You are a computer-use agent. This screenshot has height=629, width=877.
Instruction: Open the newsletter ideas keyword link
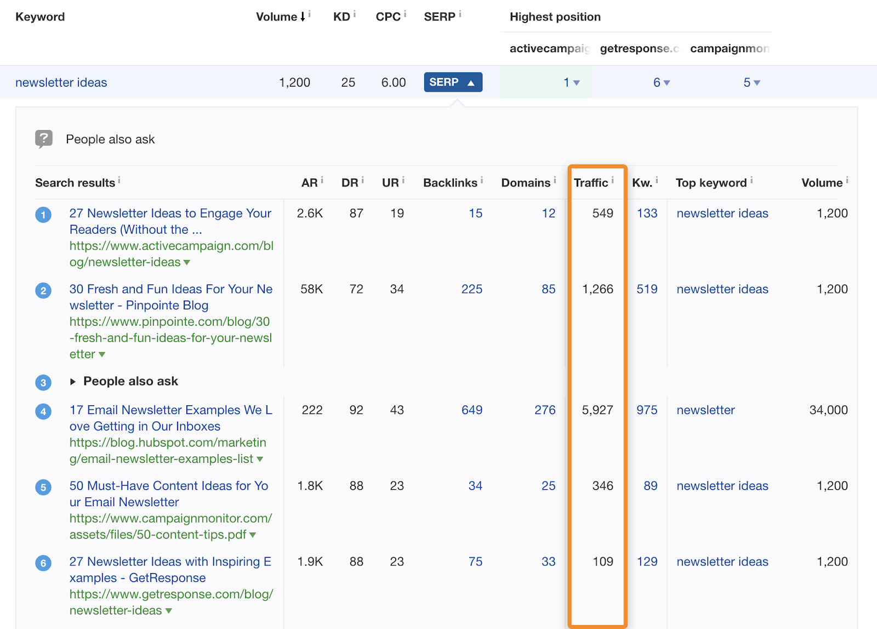(x=61, y=82)
